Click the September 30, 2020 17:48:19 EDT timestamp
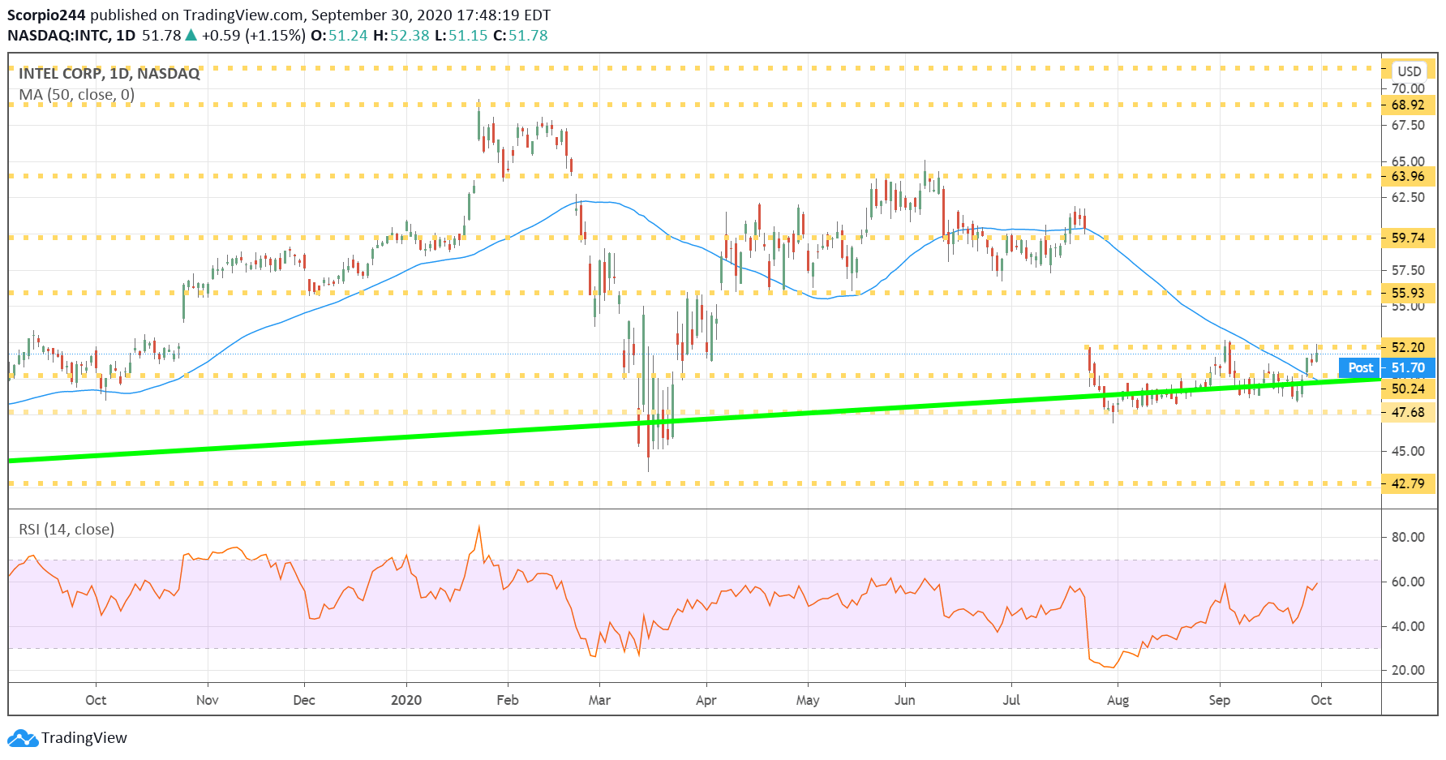The height and width of the screenshot is (760, 1446). pyautogui.click(x=431, y=15)
